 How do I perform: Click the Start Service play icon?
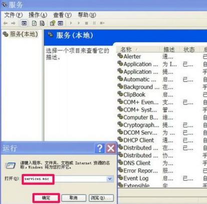(71, 23)
